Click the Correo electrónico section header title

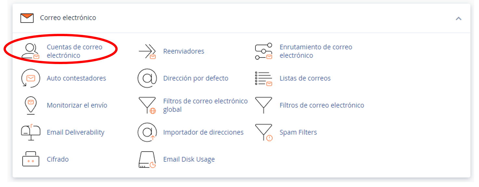(x=68, y=18)
